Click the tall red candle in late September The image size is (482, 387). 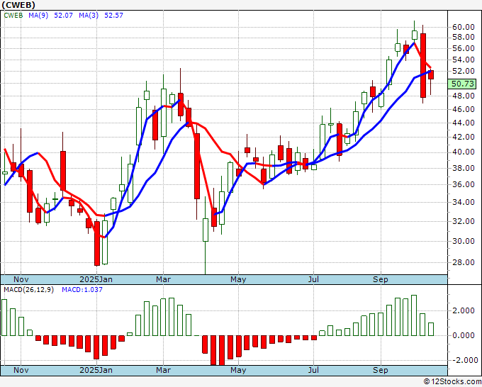(423, 65)
